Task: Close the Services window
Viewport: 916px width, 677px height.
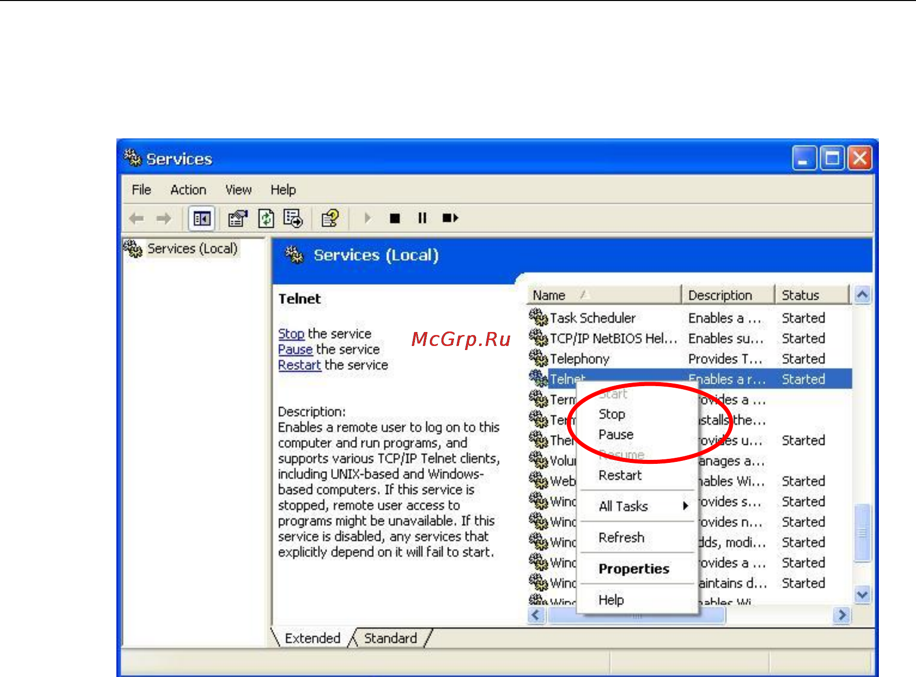Action: [860, 158]
